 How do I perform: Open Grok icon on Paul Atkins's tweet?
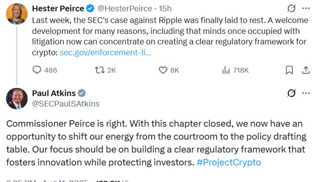291,93
